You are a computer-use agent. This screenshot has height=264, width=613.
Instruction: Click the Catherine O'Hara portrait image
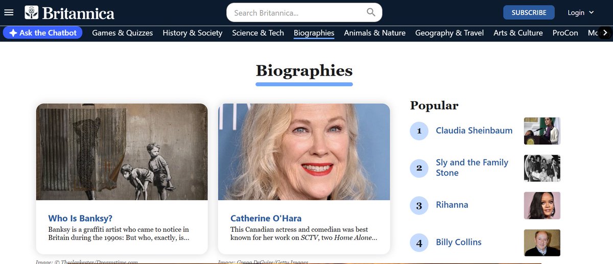304,152
